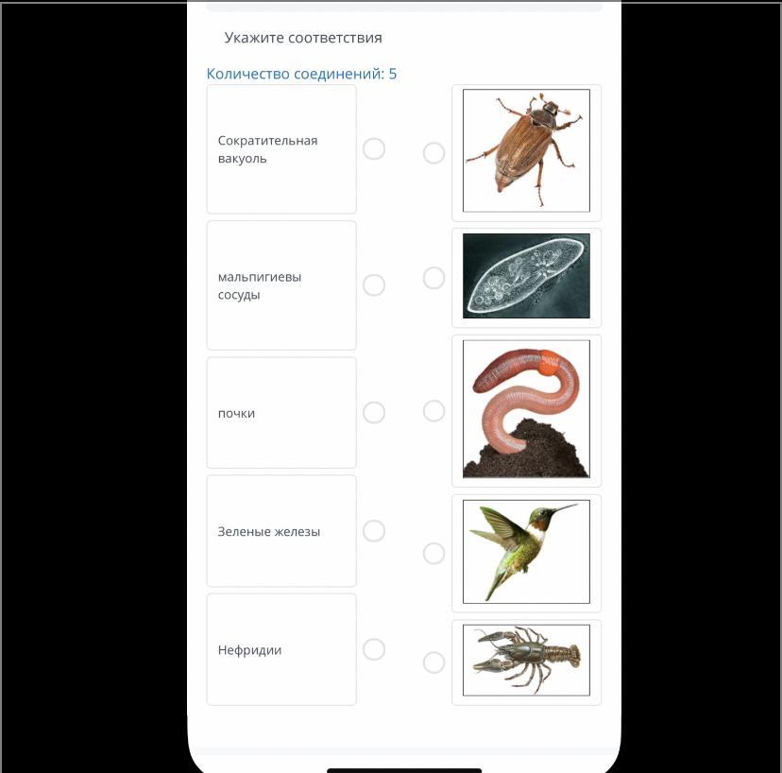Select radio button next to crayfish image
Viewport: 782px width, 773px height.
(433, 662)
